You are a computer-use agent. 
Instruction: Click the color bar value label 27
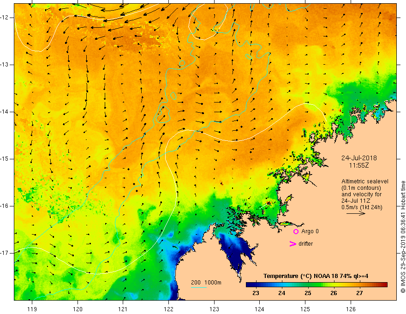(359, 293)
